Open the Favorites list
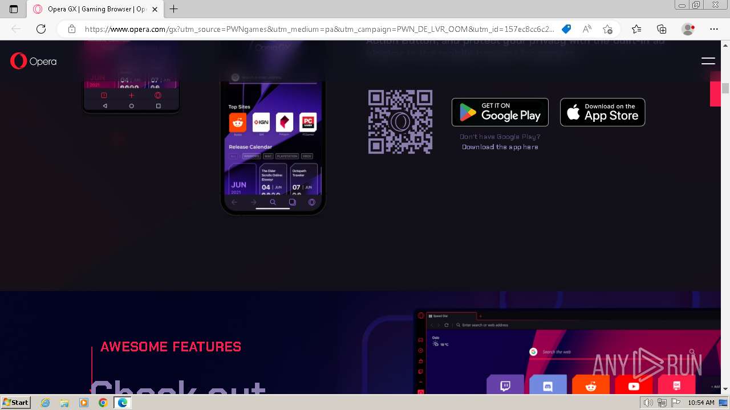Screen dimensions: 730x410 636,29
